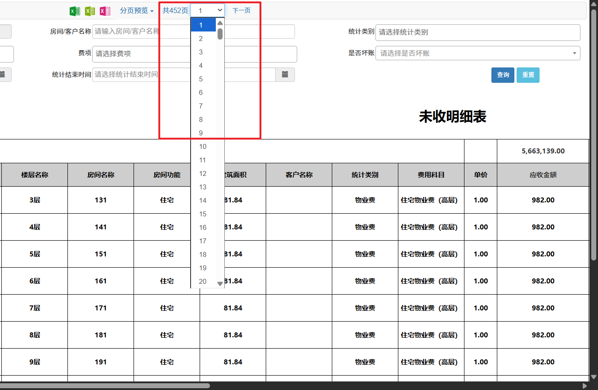Click the 房间名称 column header
Viewport: 598px width, 390px height.
[x=101, y=175]
